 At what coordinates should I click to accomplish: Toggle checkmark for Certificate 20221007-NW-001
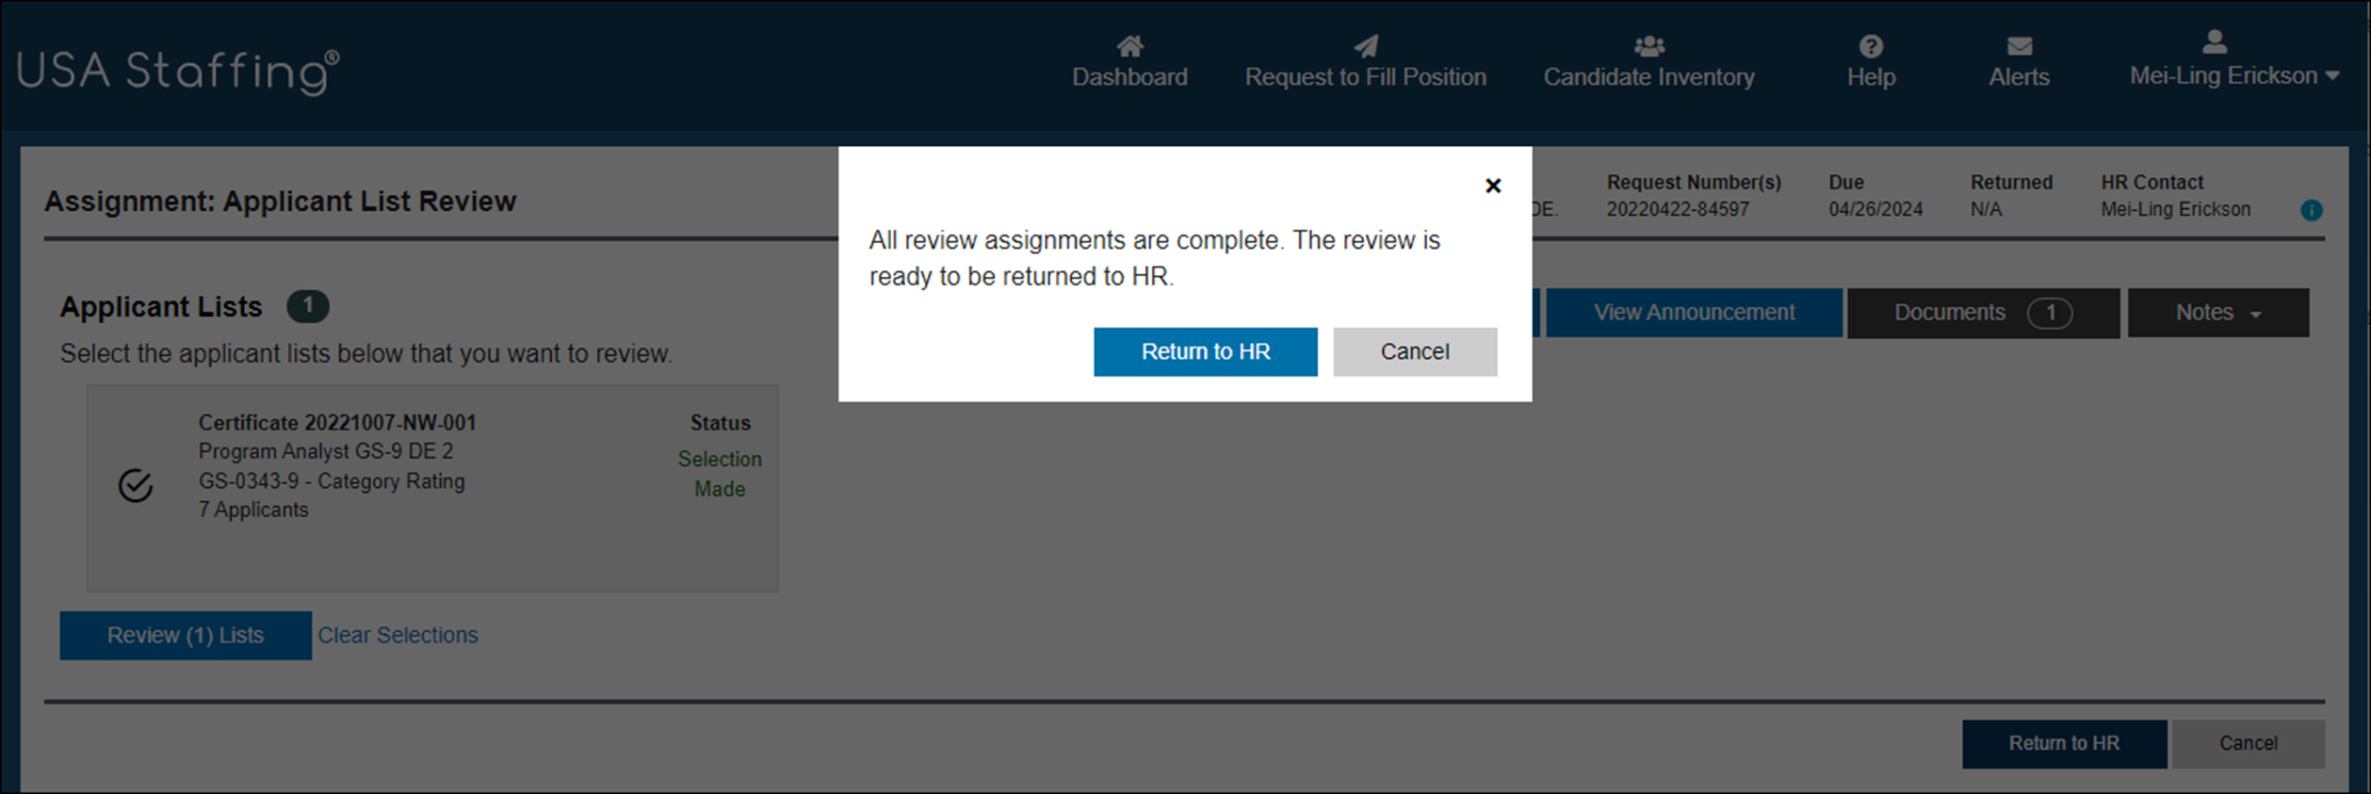point(136,486)
